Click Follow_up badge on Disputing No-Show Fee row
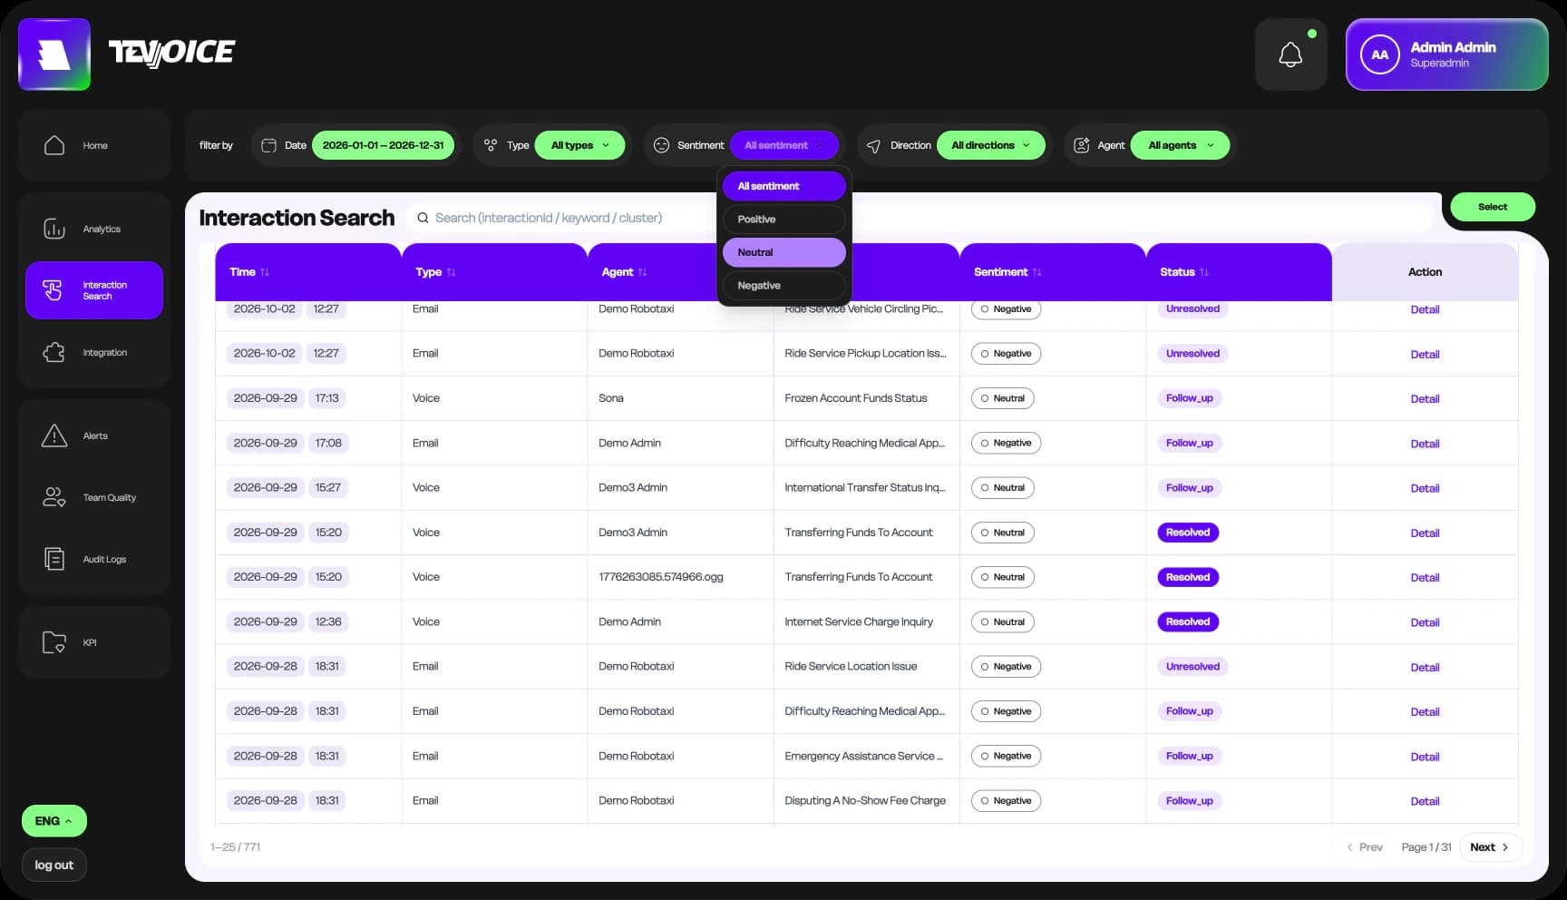The width and height of the screenshot is (1567, 900). coord(1189,800)
